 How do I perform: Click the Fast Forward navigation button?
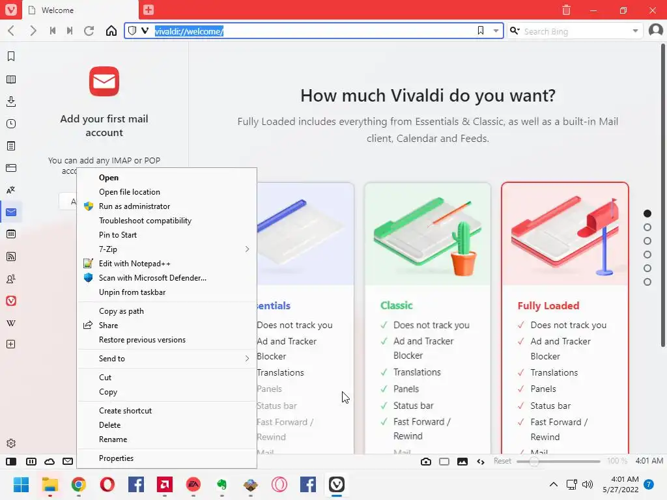click(x=70, y=31)
